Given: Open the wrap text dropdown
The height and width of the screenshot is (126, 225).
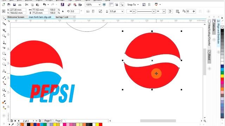Looking at the screenshot, I should pyautogui.click(x=178, y=11).
